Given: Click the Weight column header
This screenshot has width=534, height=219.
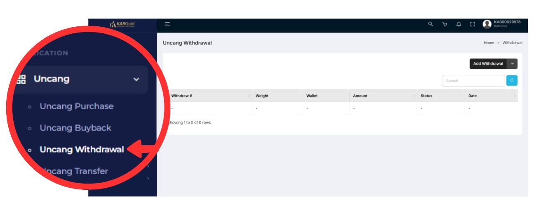Looking at the screenshot, I should click(x=278, y=96).
